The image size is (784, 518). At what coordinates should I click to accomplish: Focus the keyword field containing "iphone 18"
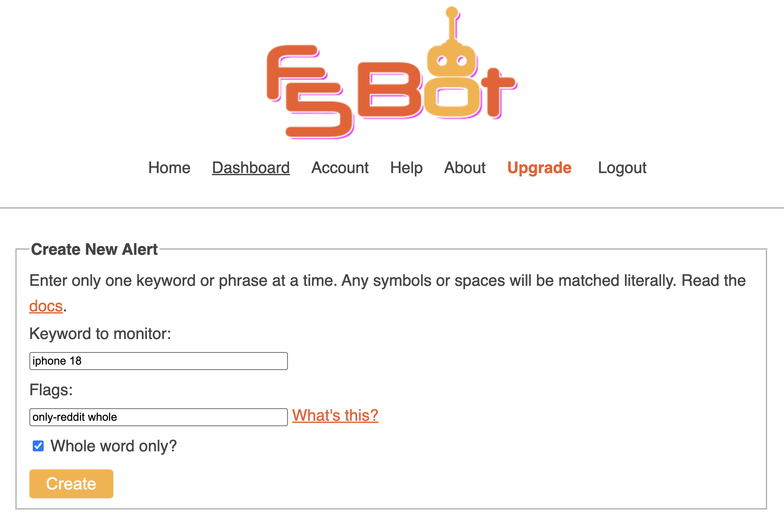158,361
